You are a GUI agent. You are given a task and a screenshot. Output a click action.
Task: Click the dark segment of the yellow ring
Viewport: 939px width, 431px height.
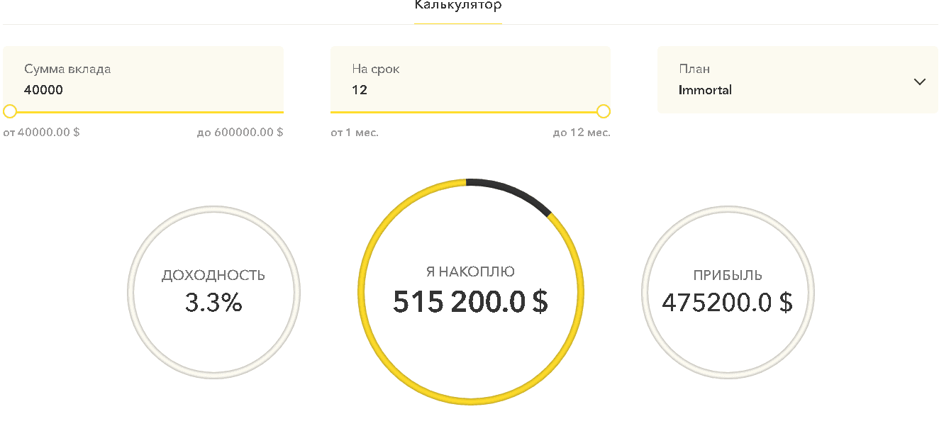click(512, 190)
